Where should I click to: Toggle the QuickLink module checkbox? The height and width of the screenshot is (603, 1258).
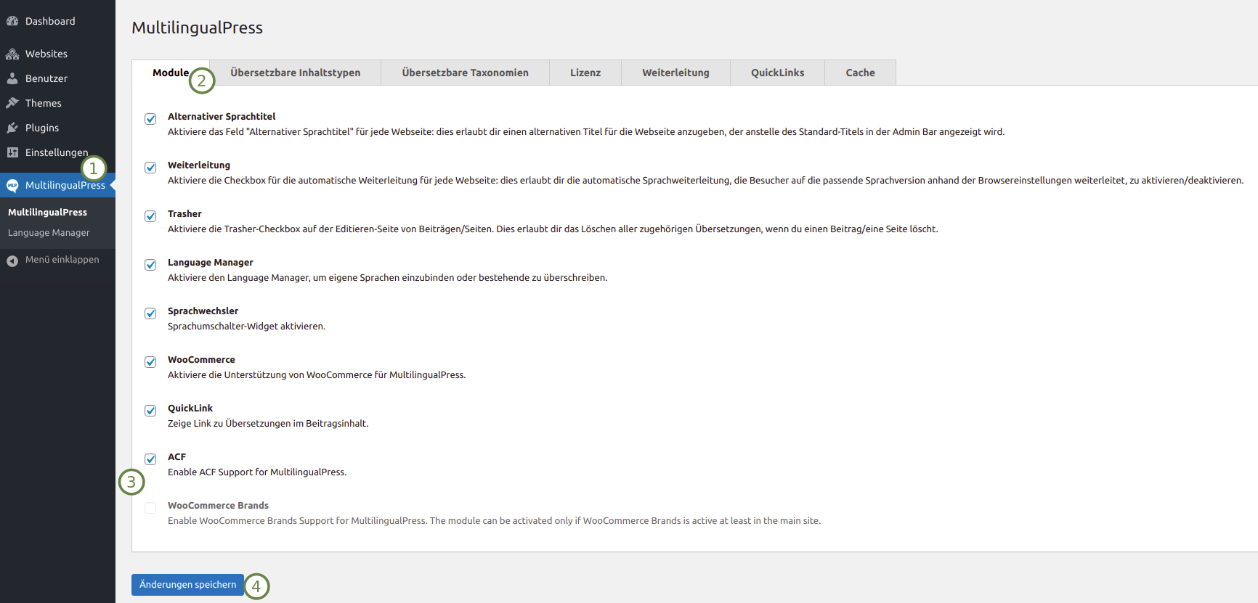(150, 411)
